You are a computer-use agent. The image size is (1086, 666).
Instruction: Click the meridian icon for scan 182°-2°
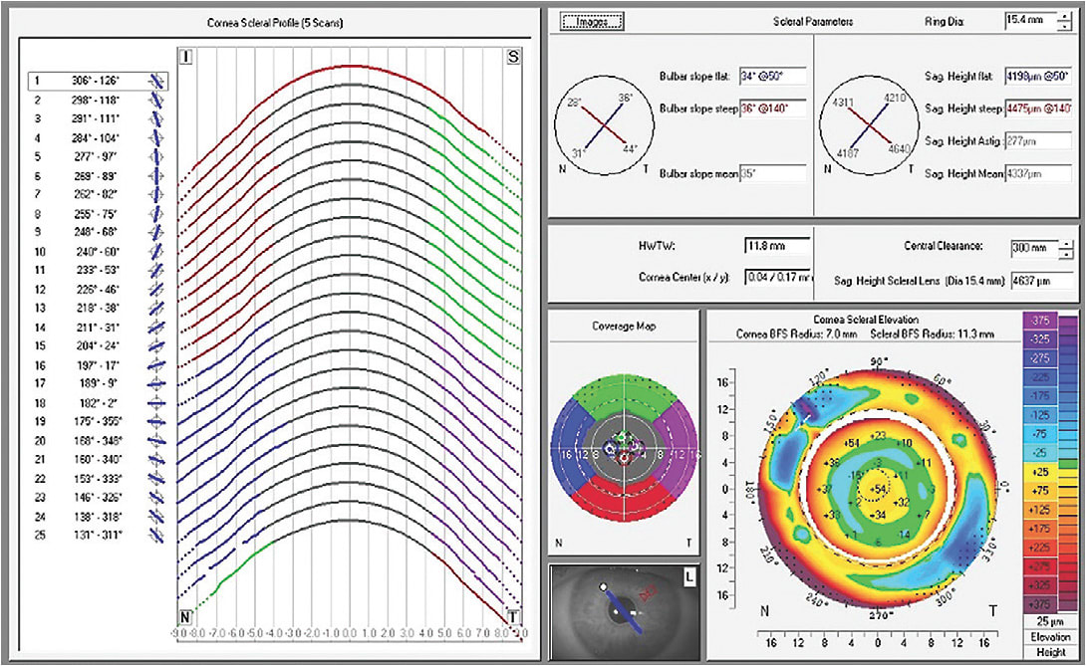click(x=157, y=403)
